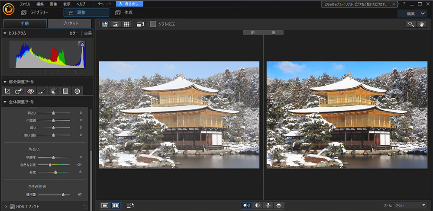Viewport: 433px width, 211px height.
Task: Switch to the 作成 module
Action: [x=124, y=13]
